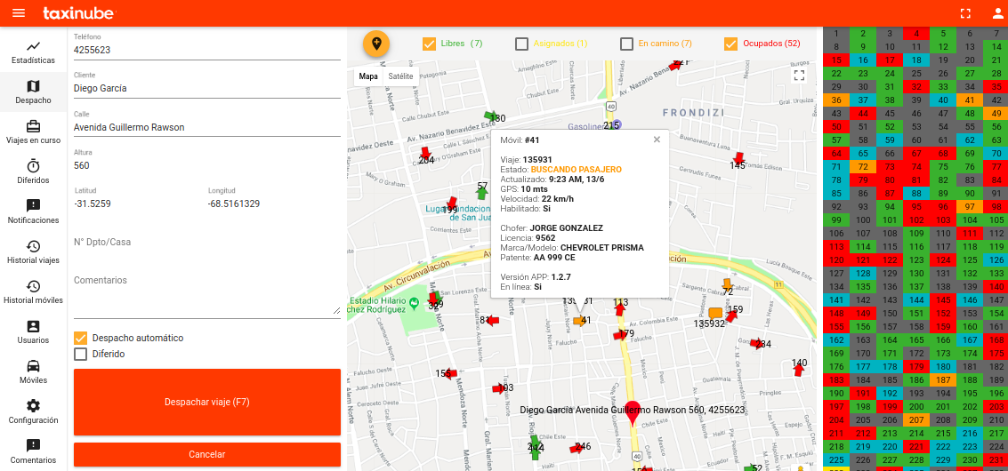Click the fullscreen icon in top bar
Image resolution: width=1008 pixels, height=471 pixels.
coord(965,13)
